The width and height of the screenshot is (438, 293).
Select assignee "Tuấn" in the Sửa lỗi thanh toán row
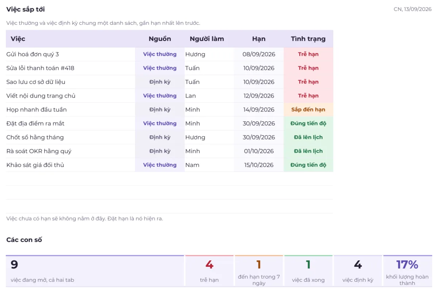tap(192, 68)
